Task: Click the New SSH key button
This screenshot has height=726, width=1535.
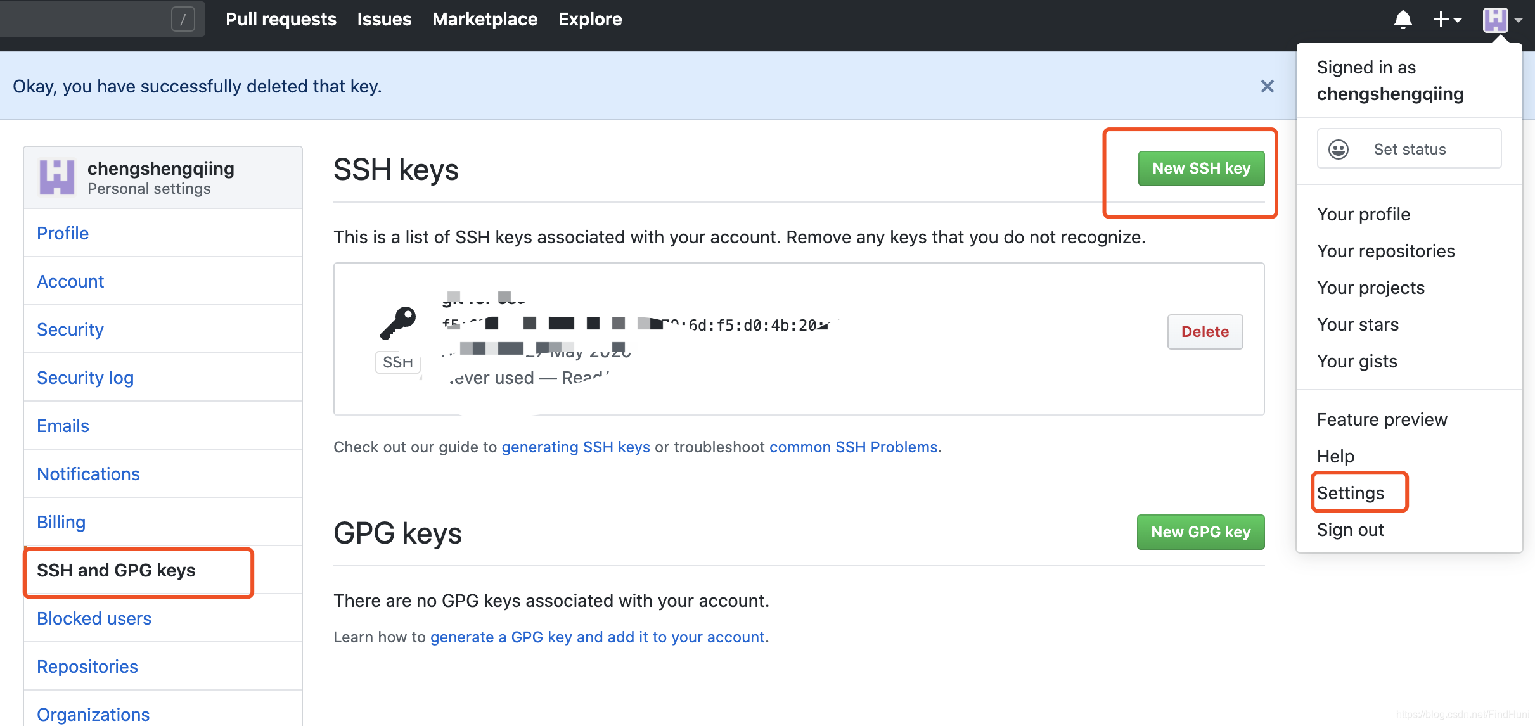Action: click(x=1201, y=169)
